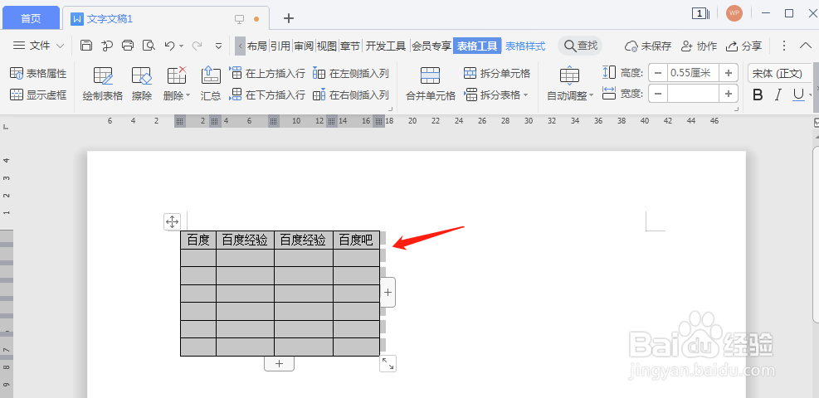Click the 协作 collaborate button
Viewport: 819px width, 398px height.
pyautogui.click(x=699, y=46)
